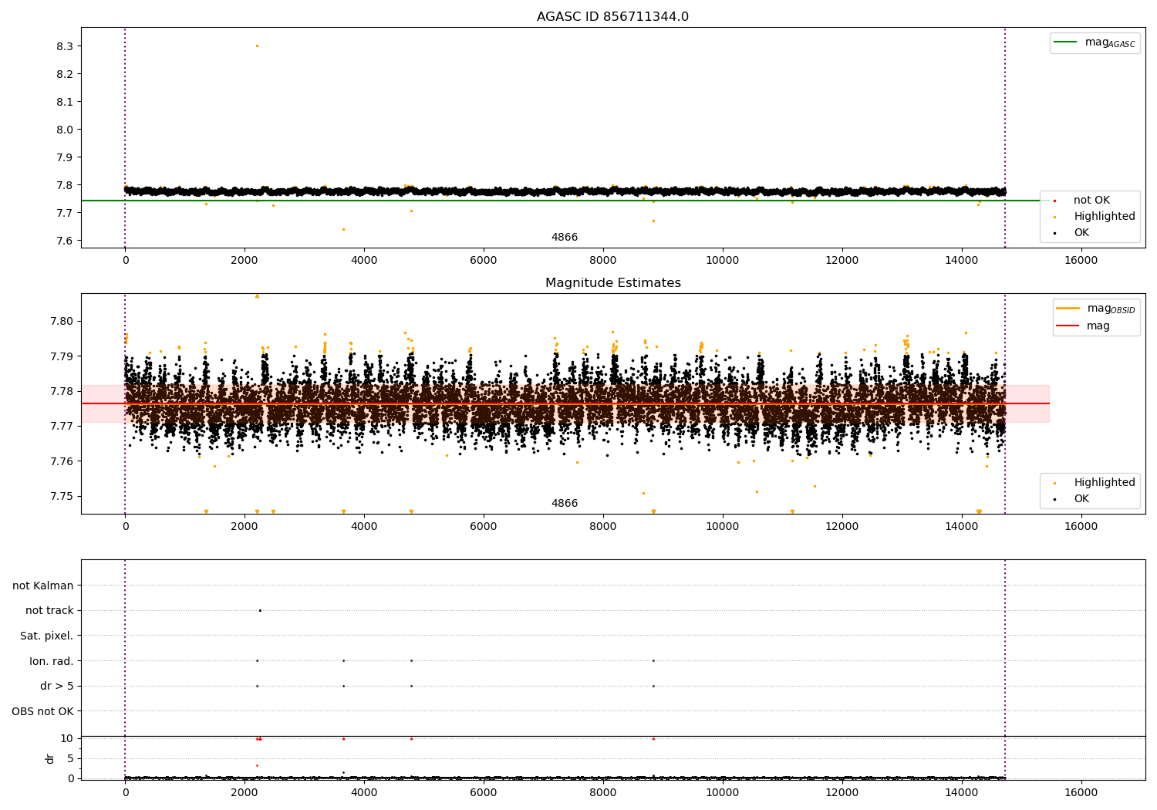Click the 7.75 y-axis tick label
Image resolution: width=1157 pixels, height=810 pixels.
coord(62,496)
